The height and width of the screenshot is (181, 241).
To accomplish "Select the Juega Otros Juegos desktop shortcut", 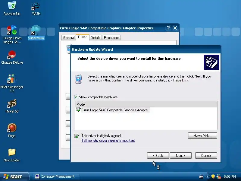I will pyautogui.click(x=12, y=34).
